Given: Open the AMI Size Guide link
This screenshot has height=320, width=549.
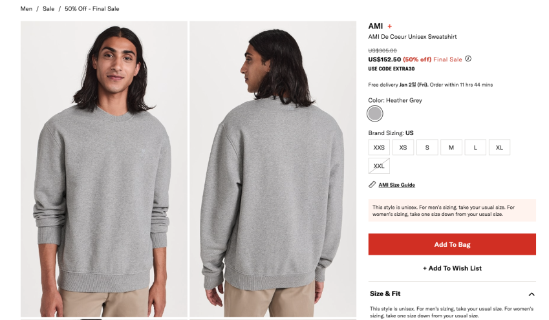Looking at the screenshot, I should click(396, 185).
